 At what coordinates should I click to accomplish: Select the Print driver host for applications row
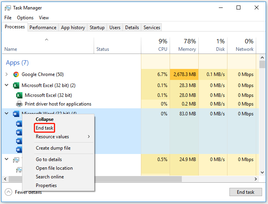130,104
